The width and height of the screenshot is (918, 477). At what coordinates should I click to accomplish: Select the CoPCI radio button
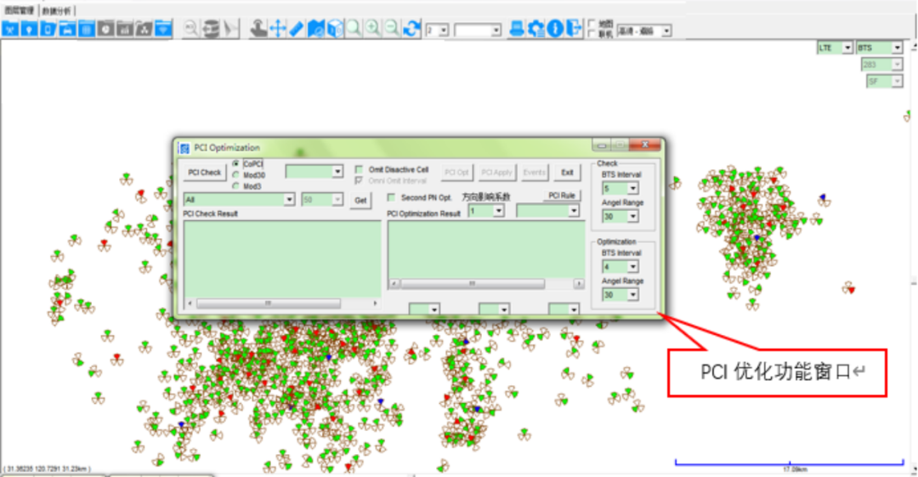(236, 164)
